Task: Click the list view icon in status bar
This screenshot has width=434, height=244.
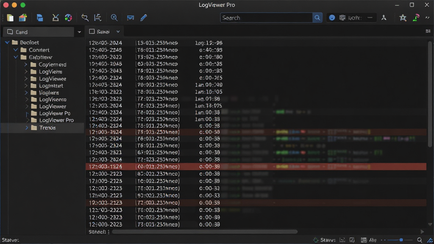Action: pos(364,240)
